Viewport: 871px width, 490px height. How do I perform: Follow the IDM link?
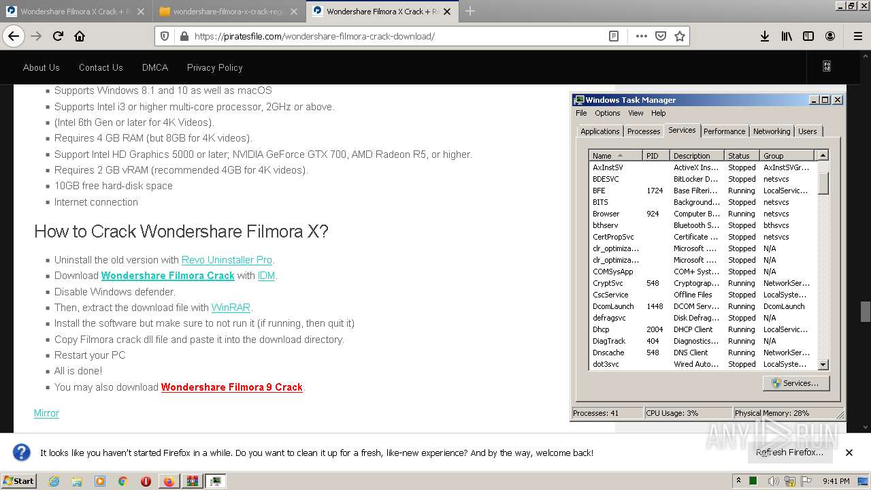click(x=266, y=276)
